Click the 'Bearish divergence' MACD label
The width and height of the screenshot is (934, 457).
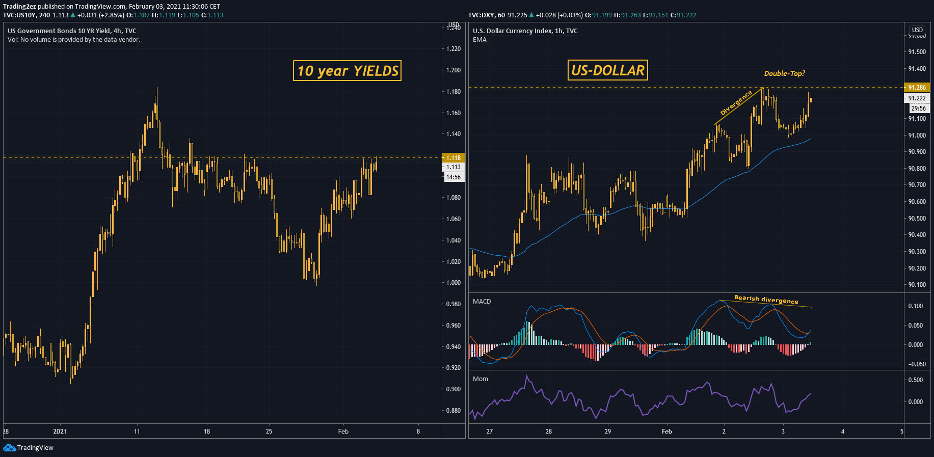(766, 299)
